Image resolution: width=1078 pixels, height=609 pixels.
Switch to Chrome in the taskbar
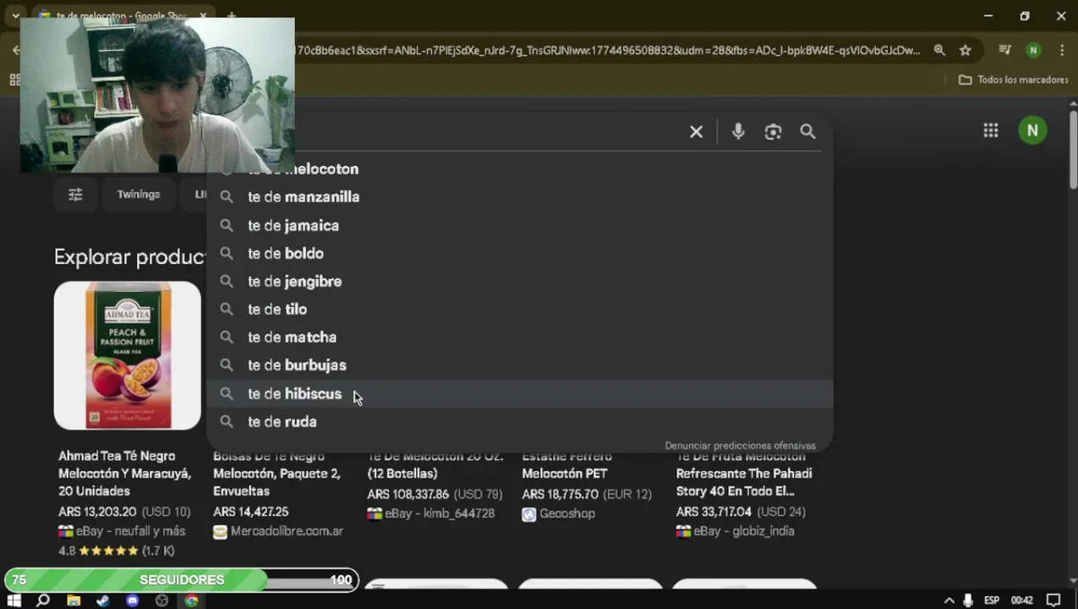192,601
